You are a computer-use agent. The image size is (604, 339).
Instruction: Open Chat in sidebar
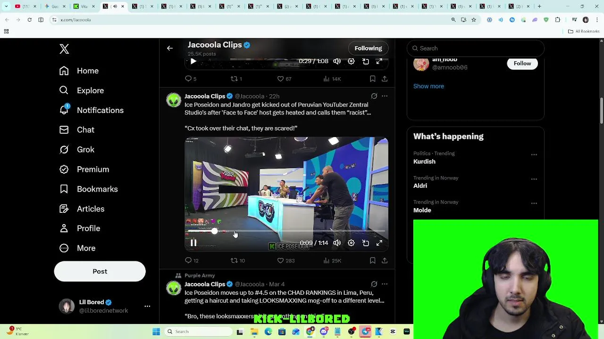76,130
